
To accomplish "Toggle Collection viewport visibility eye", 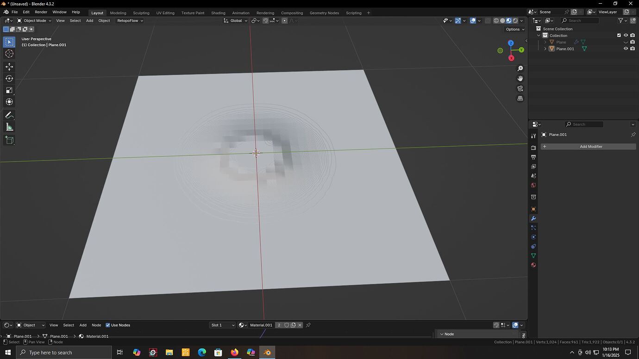I will coord(626,35).
